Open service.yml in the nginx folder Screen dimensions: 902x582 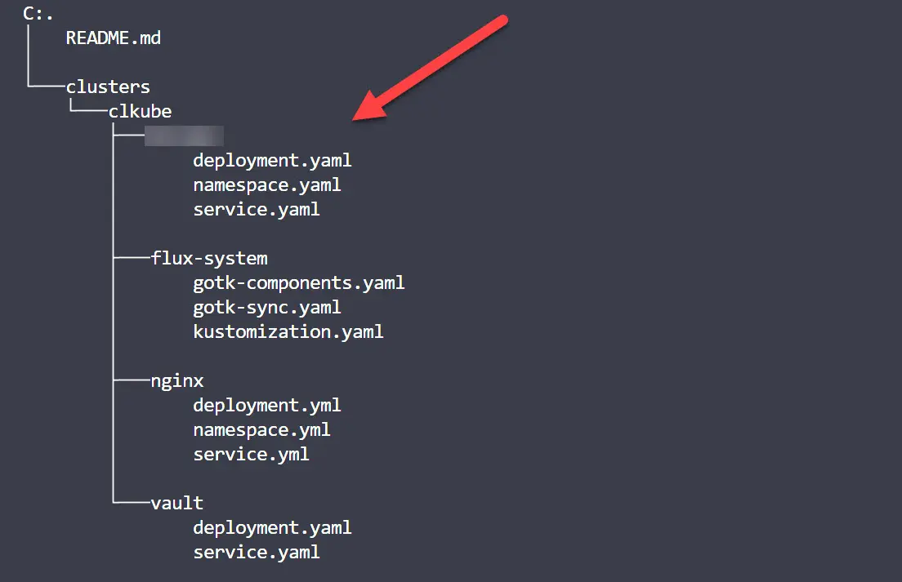pyautogui.click(x=251, y=454)
